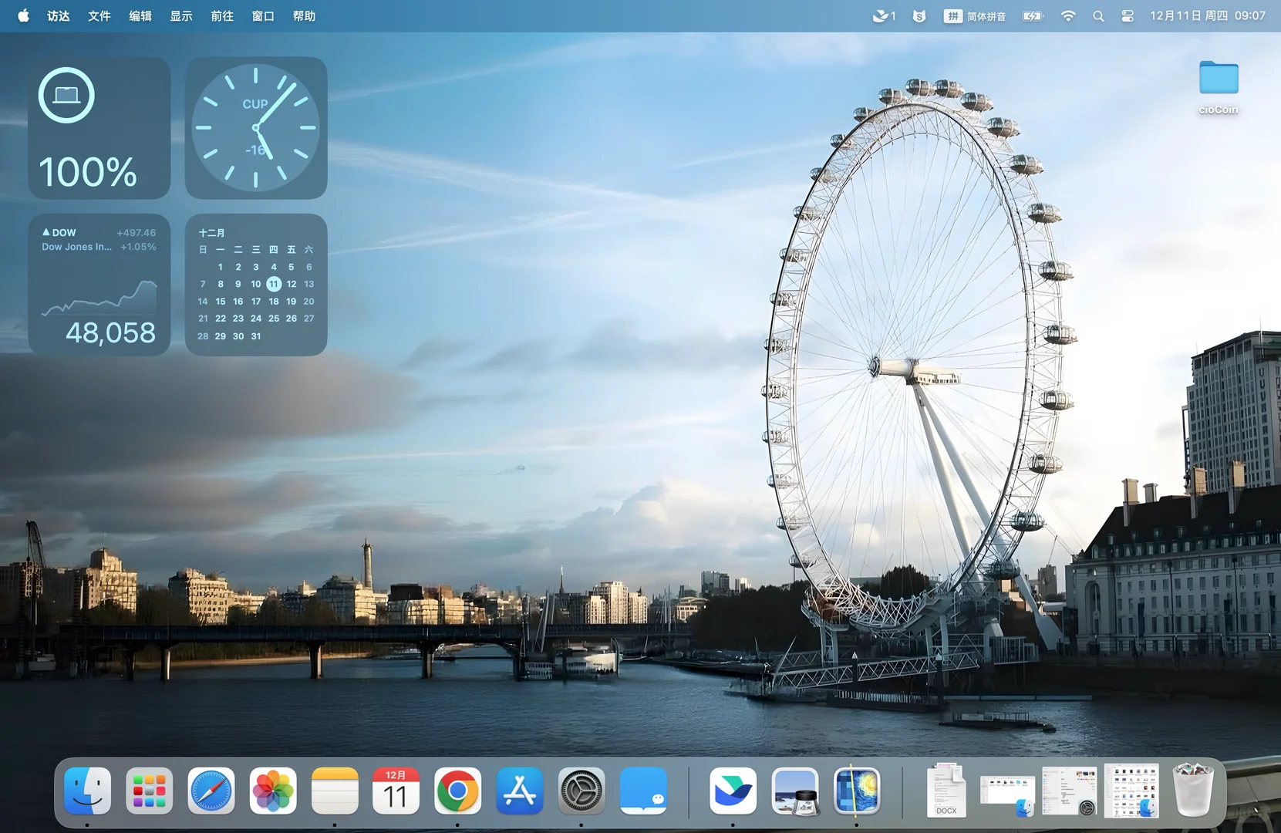Screen dimensions: 1281x833
Task: Open the Notes app in the Dock
Action: pyautogui.click(x=335, y=791)
